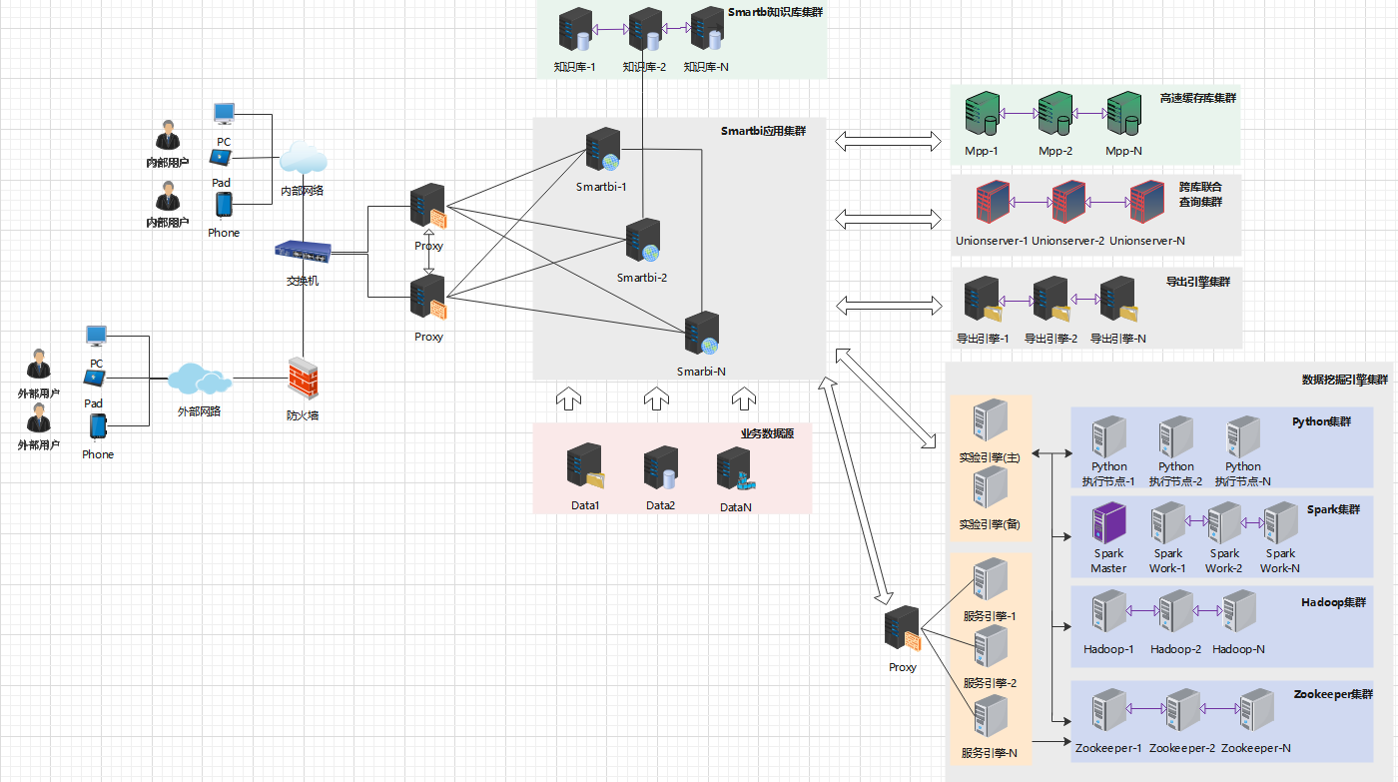
Task: Select the internal users' Pad tablet icon
Action: [221, 158]
